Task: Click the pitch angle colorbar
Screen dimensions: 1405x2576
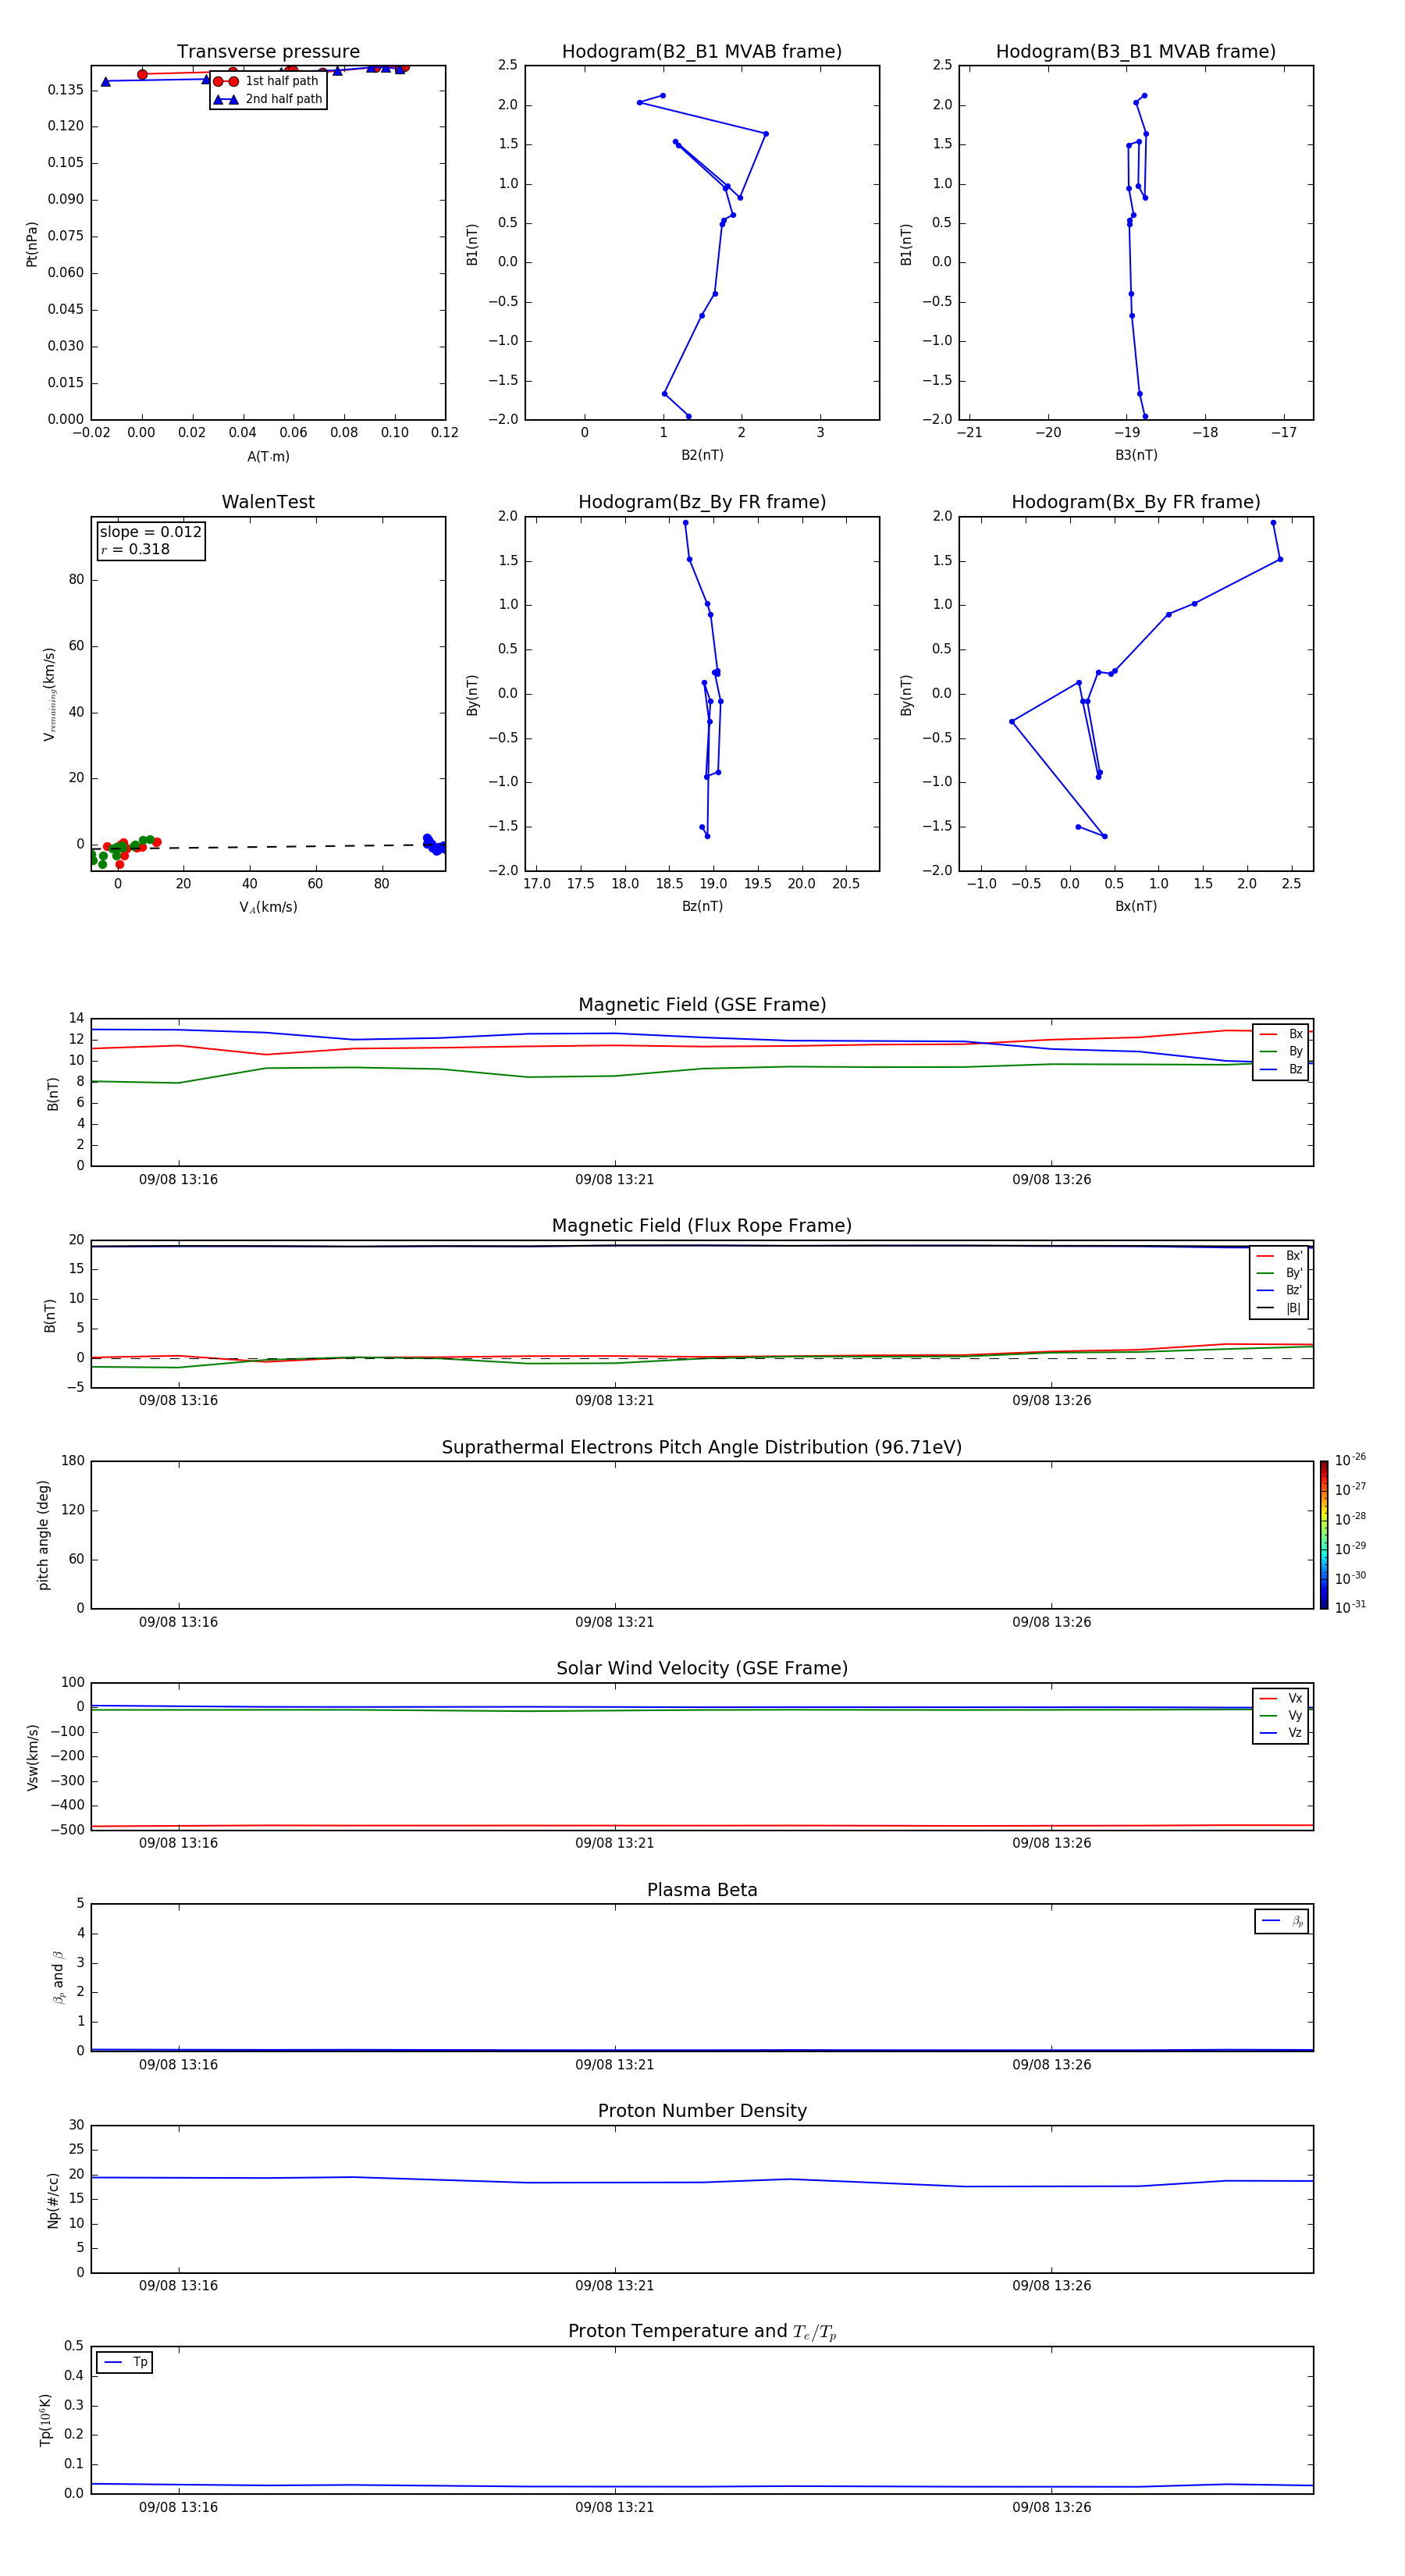Action: coord(1324,1535)
